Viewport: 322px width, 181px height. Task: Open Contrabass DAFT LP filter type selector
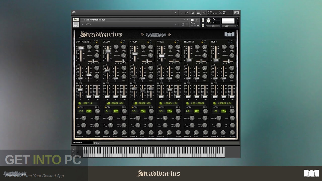[88, 103]
